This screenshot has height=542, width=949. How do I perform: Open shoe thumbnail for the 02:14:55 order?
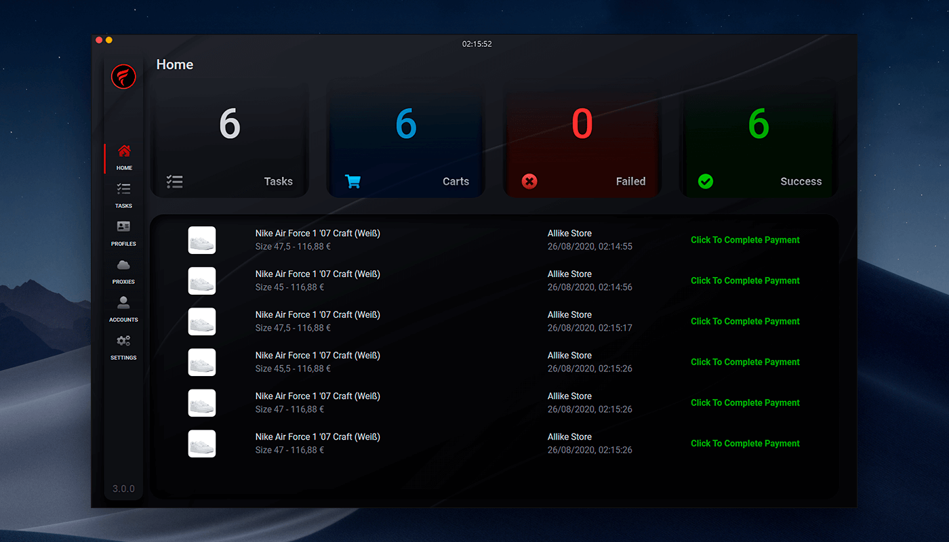pyautogui.click(x=202, y=240)
